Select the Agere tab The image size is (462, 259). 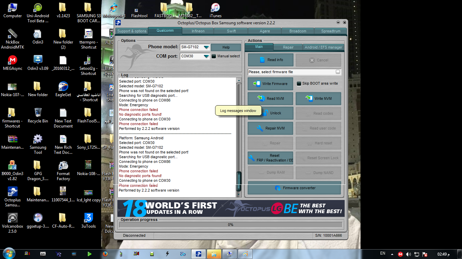pos(265,31)
